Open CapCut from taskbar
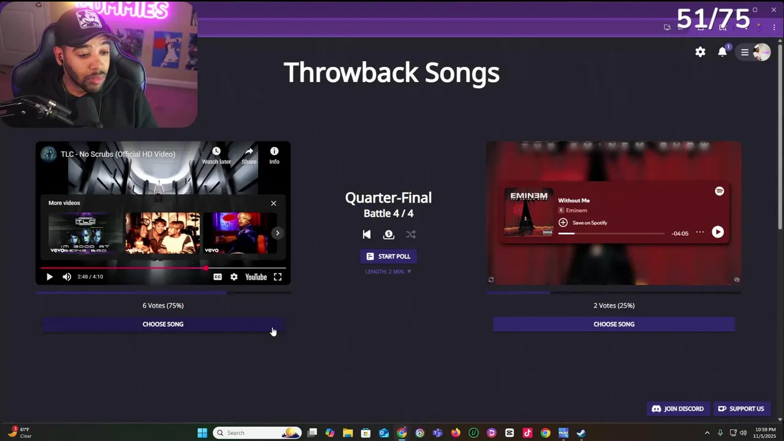The height and width of the screenshot is (441, 784). (x=510, y=433)
